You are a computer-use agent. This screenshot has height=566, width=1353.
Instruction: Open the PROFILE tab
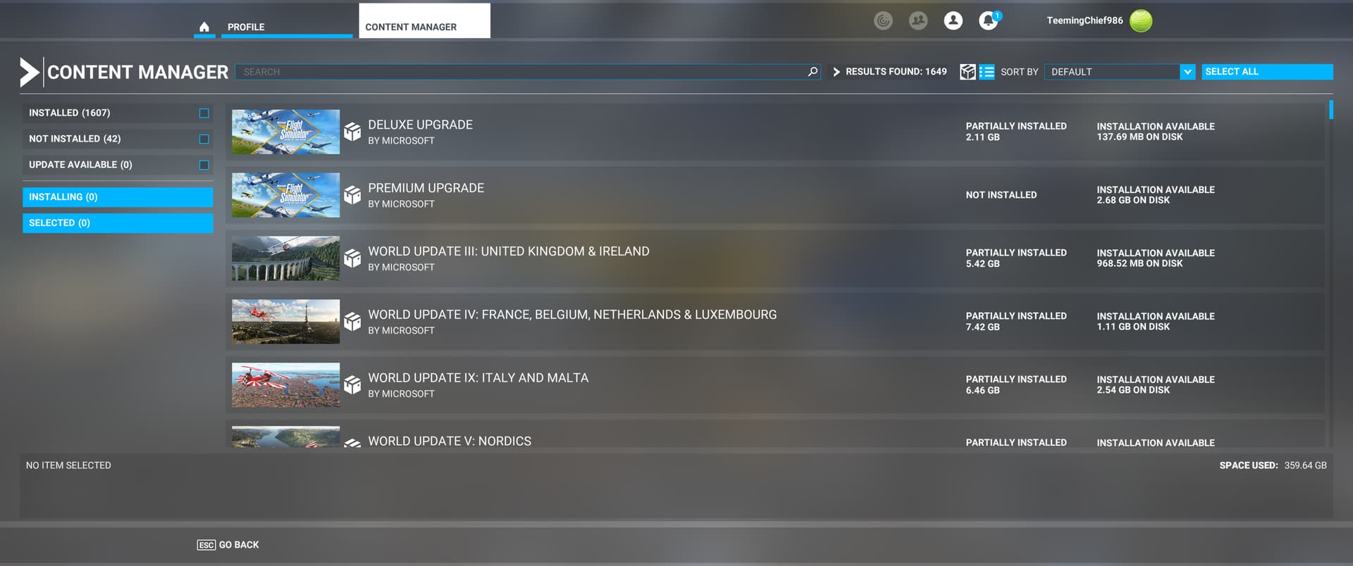click(x=286, y=27)
